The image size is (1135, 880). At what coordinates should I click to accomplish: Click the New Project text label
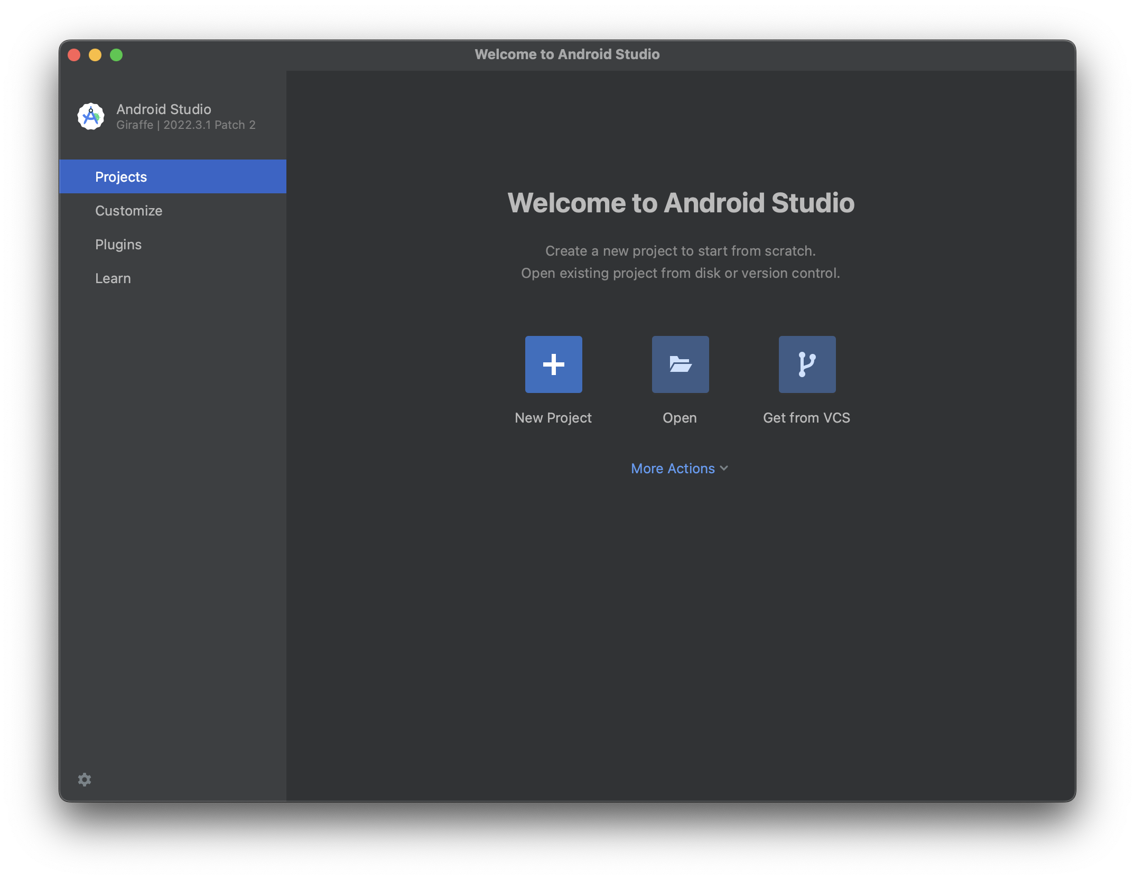(553, 418)
